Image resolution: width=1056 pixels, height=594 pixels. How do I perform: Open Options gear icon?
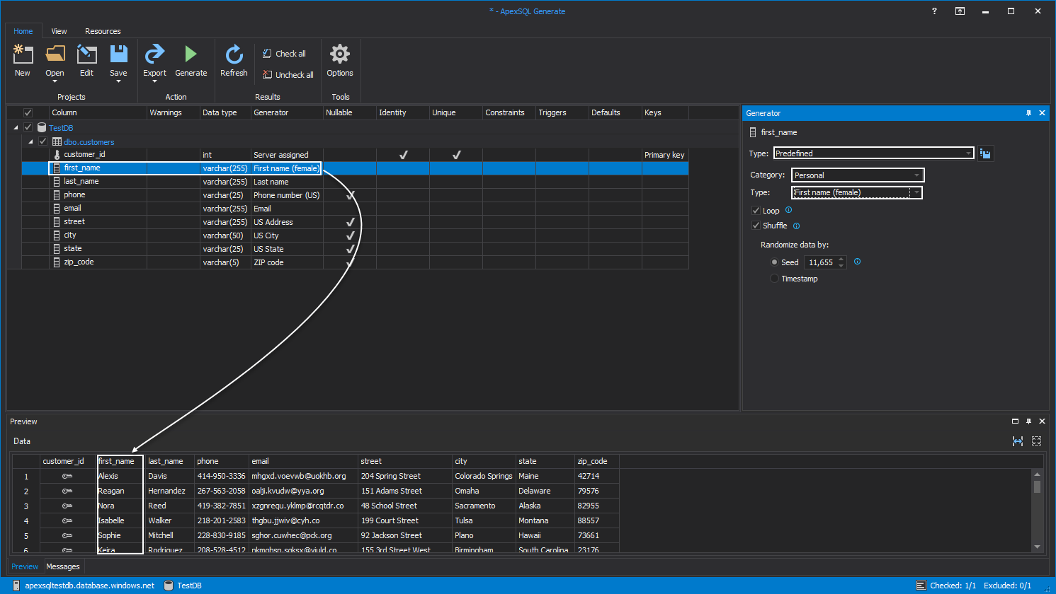click(x=340, y=54)
